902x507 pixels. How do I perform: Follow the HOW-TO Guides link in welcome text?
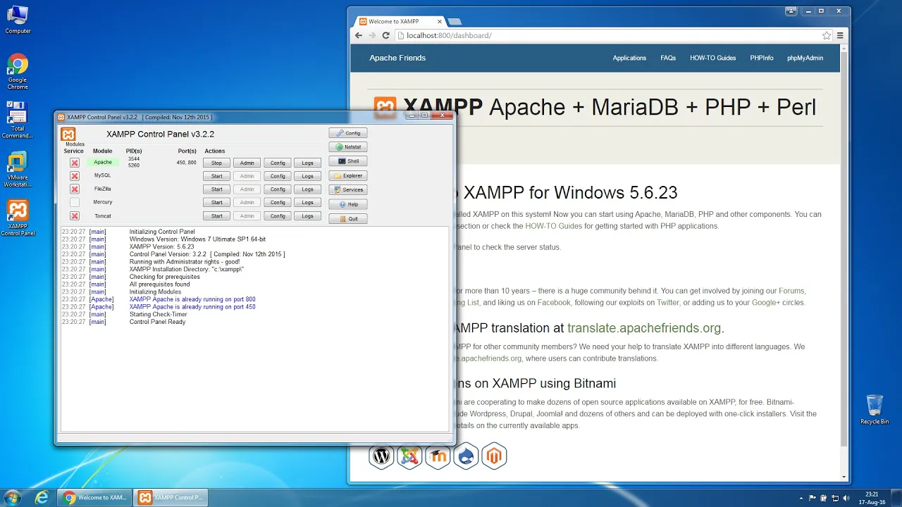coord(553,226)
